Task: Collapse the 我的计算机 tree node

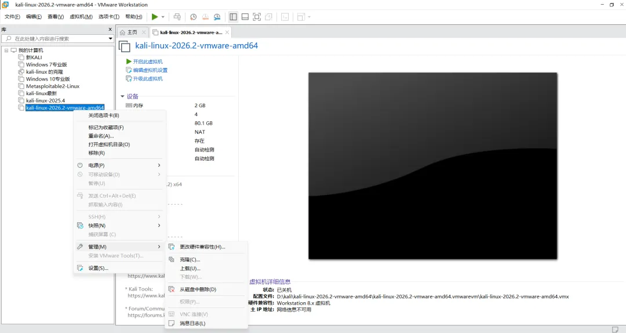Action: (x=6, y=50)
